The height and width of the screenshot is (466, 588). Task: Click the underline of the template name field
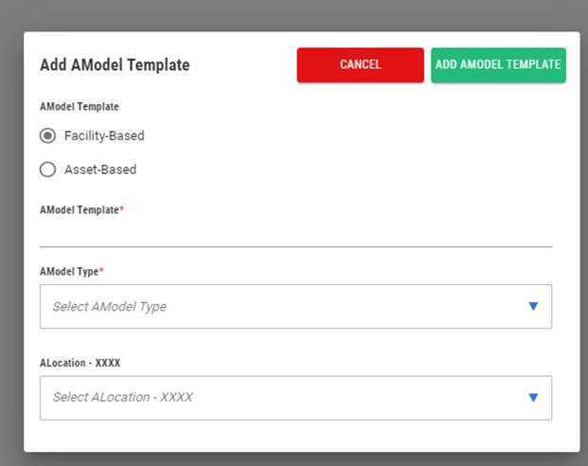(x=295, y=247)
